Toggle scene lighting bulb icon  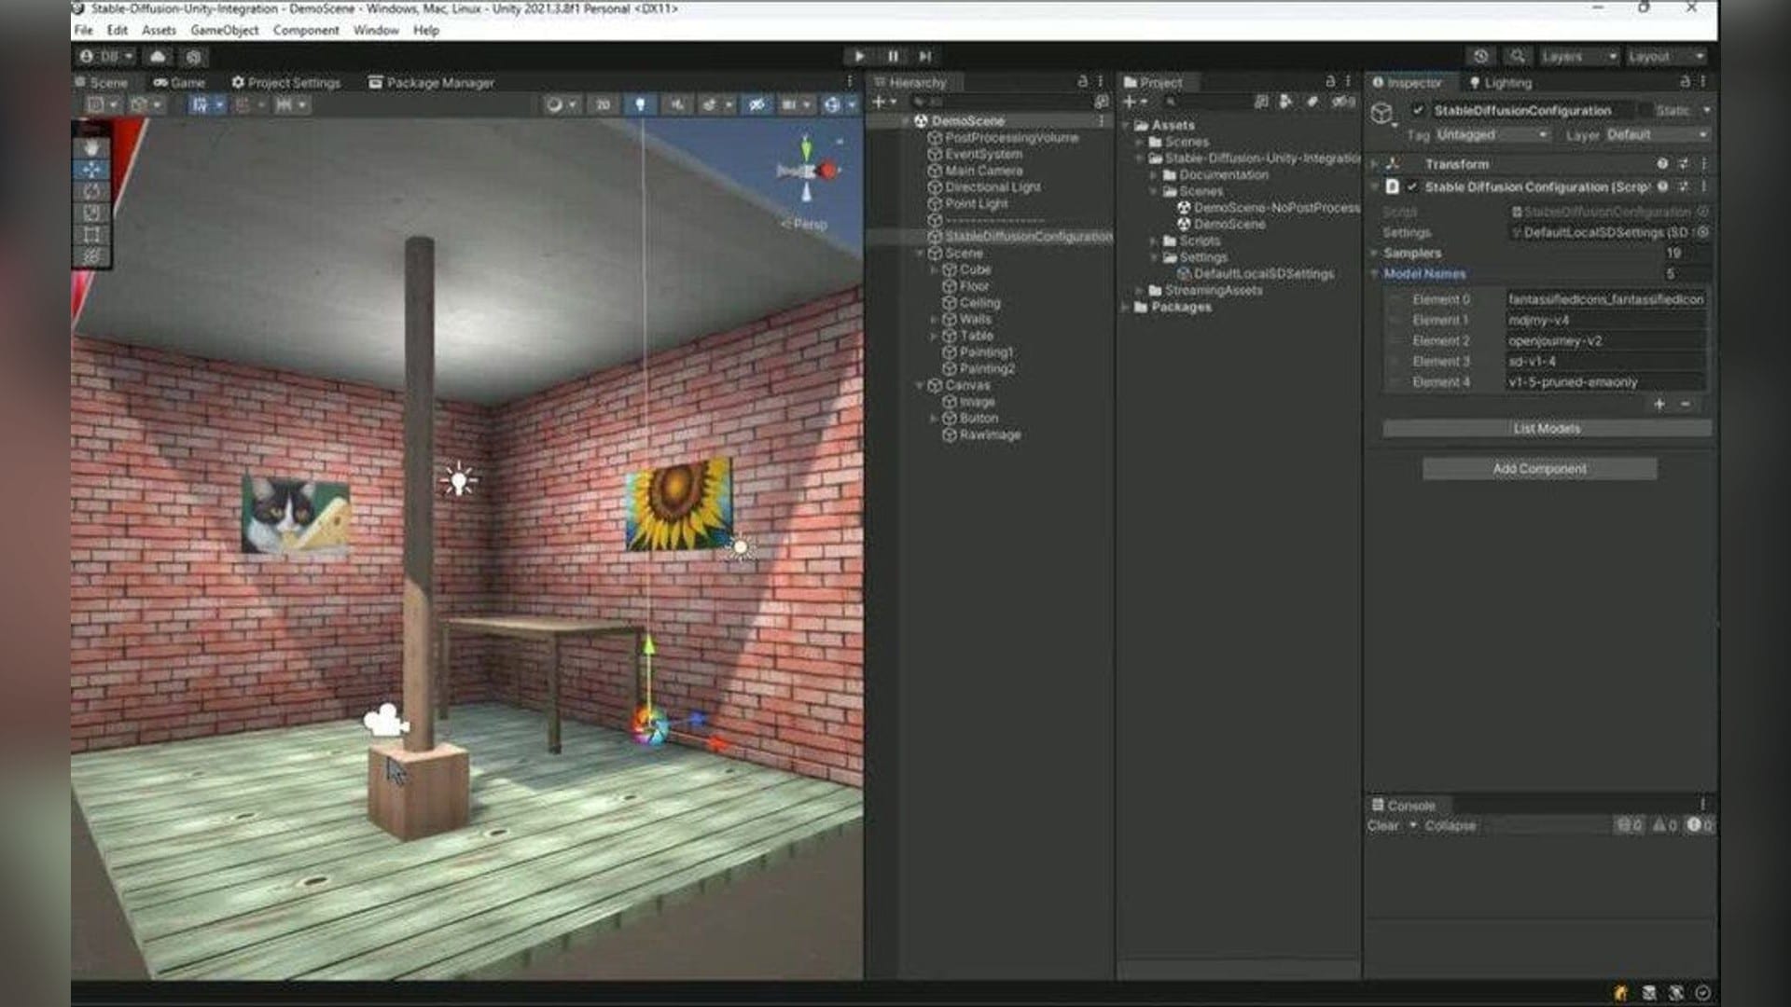(640, 105)
